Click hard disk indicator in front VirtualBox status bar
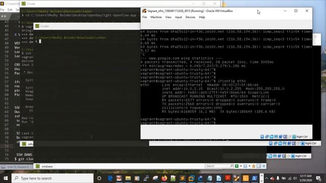This screenshot has width=326, height=183. 262,137
